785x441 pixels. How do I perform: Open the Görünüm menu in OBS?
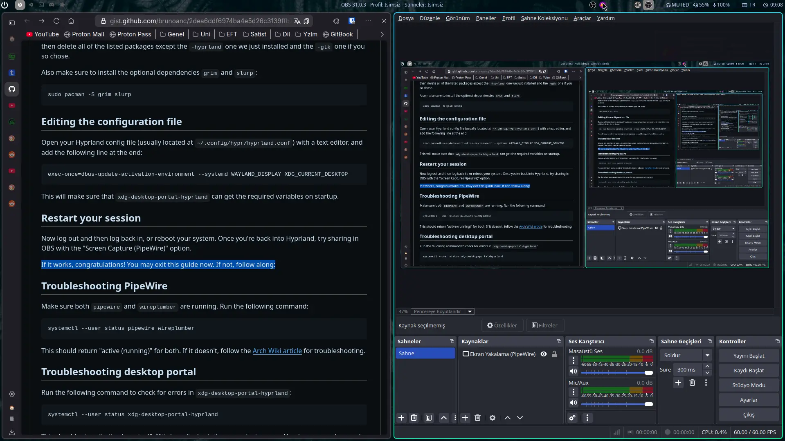click(457, 18)
